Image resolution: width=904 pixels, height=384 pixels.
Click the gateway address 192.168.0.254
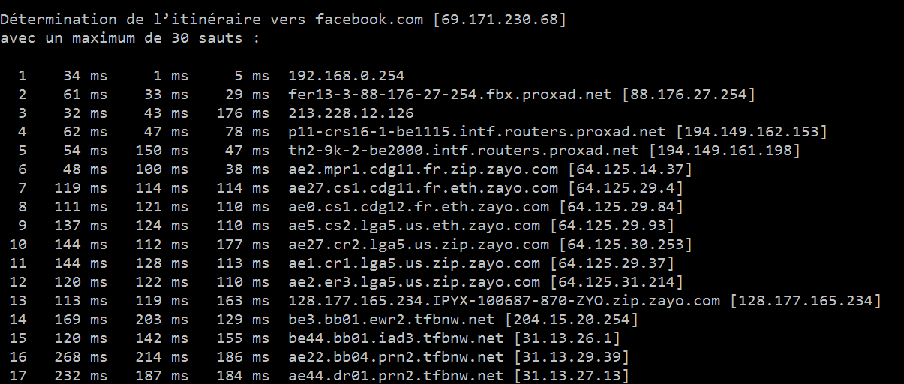coord(346,75)
